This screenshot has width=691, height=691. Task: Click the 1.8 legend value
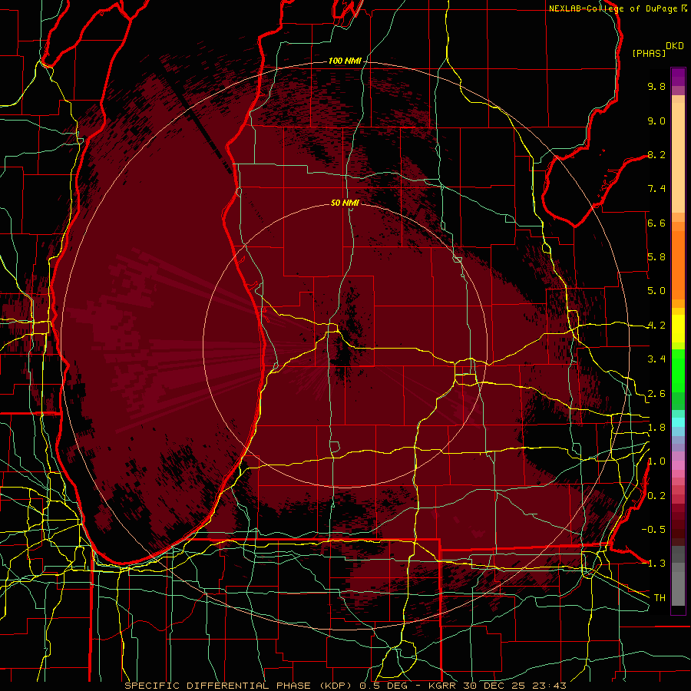tap(656, 428)
